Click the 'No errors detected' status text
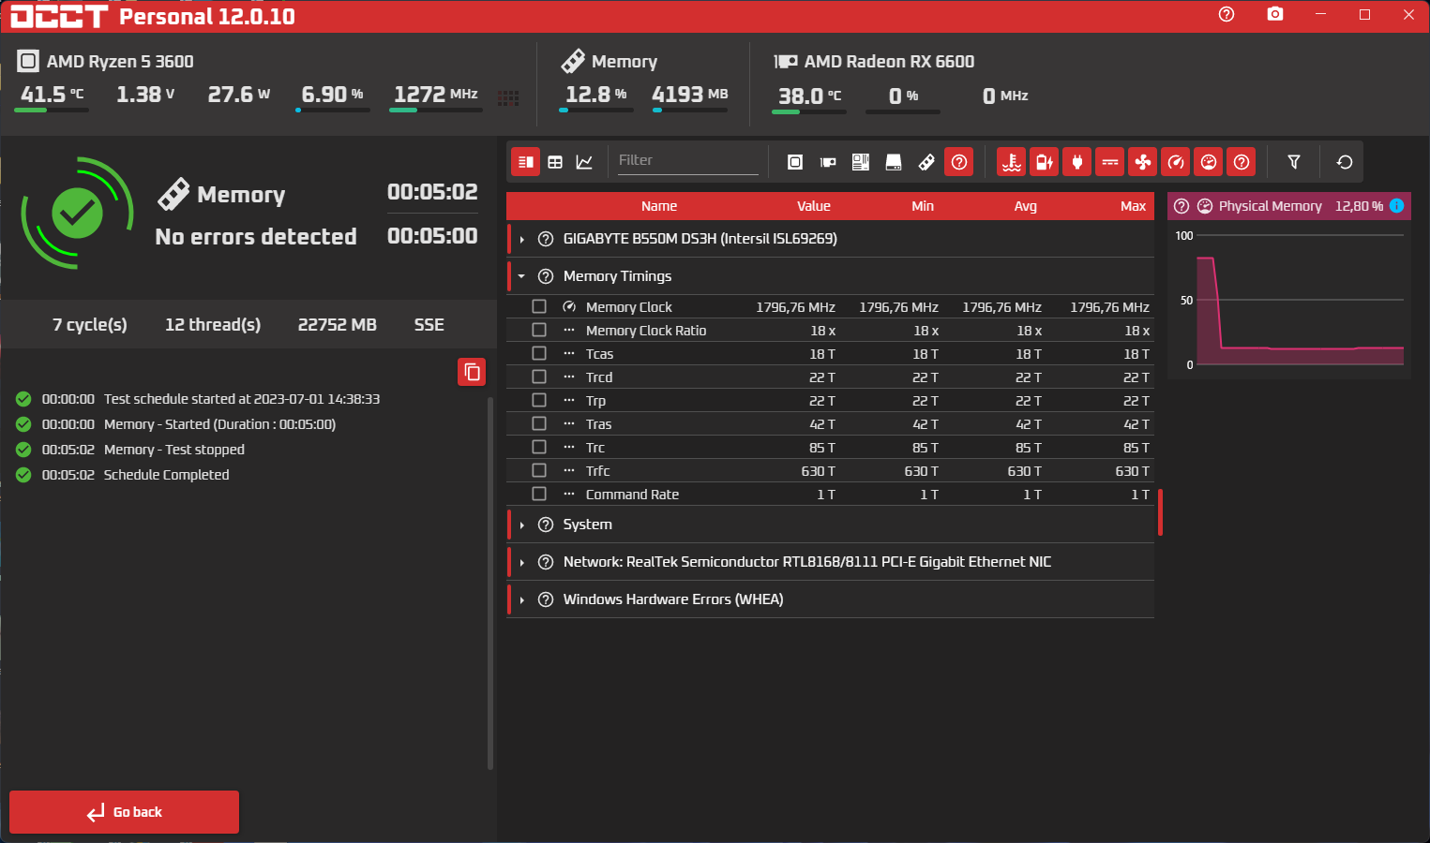The image size is (1430, 843). (x=256, y=237)
